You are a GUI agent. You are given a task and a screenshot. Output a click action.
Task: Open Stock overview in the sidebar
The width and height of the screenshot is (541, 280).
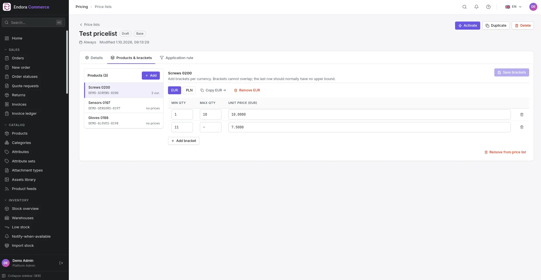tap(25, 209)
